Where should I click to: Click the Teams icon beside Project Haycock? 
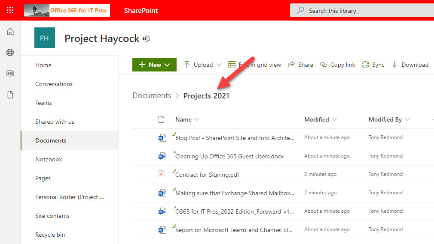click(x=146, y=39)
